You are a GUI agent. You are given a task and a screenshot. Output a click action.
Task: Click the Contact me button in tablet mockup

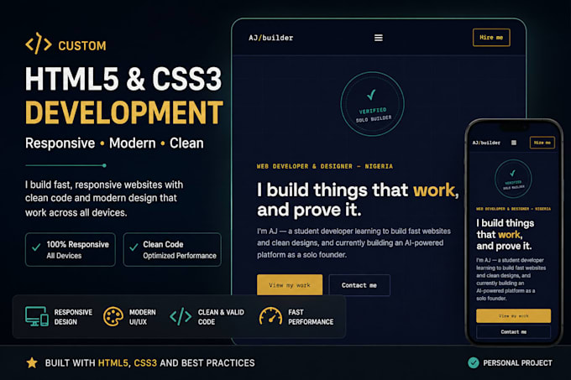(359, 285)
